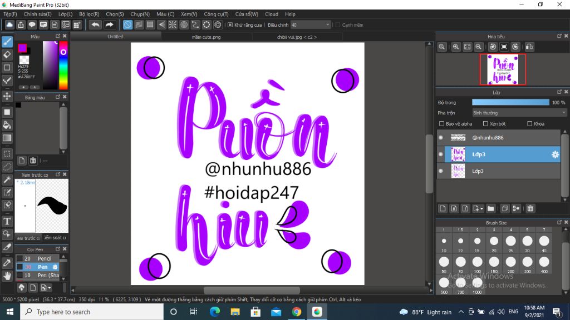Click the Windows search box
The image size is (570, 320).
coord(92,312)
